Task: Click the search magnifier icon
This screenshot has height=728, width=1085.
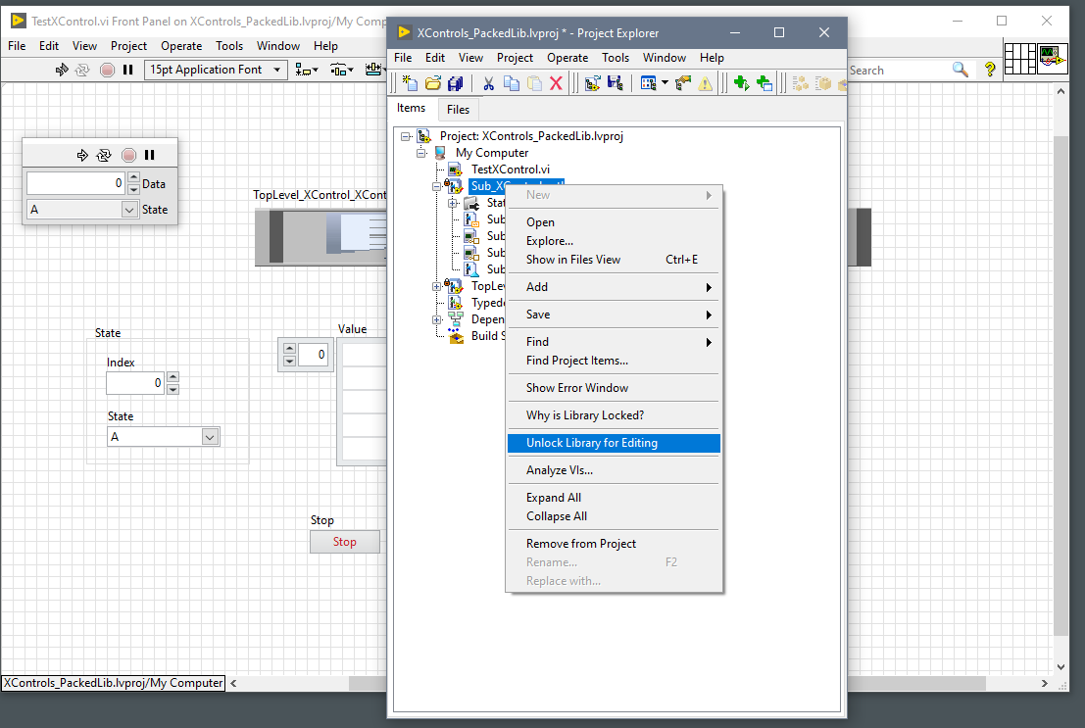Action: [x=961, y=70]
